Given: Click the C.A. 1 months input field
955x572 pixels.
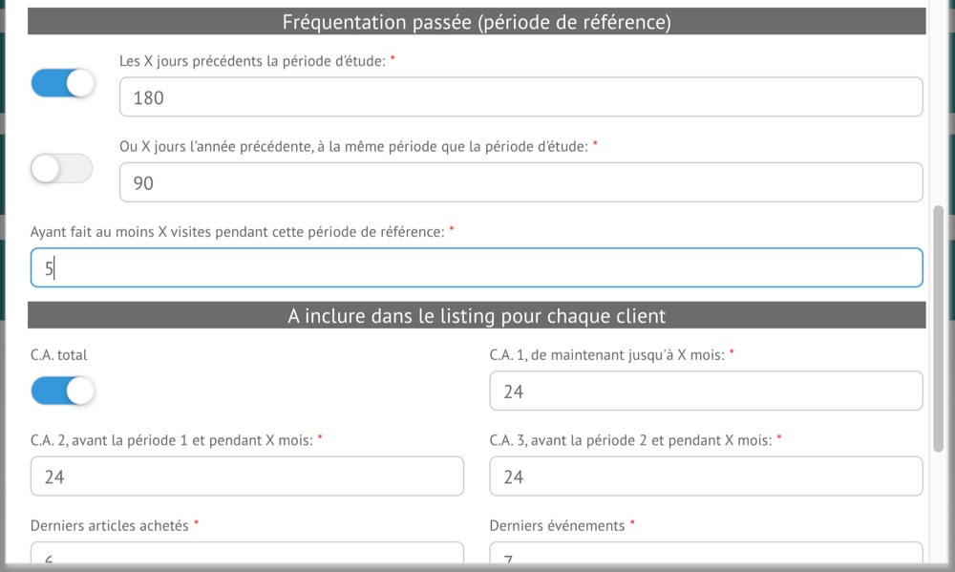Looking at the screenshot, I should pyautogui.click(x=706, y=392).
